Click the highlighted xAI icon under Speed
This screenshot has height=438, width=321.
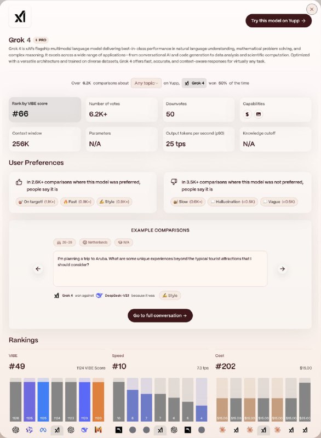(160, 430)
